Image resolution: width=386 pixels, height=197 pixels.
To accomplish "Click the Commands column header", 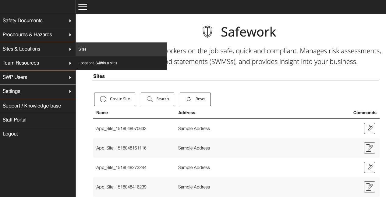I will [365, 113].
